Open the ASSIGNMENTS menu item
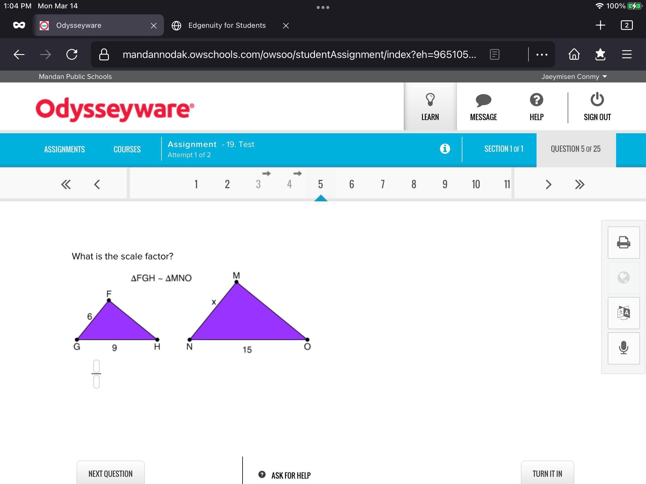646x484 pixels. point(64,149)
